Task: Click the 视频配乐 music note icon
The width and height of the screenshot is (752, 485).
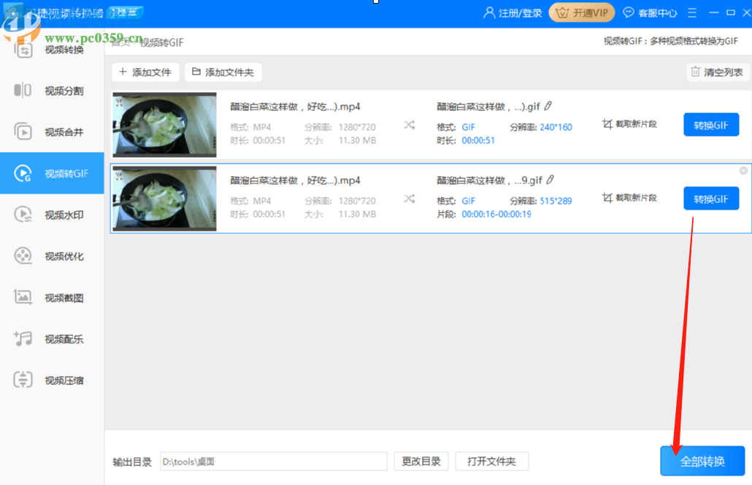Action: coord(23,339)
